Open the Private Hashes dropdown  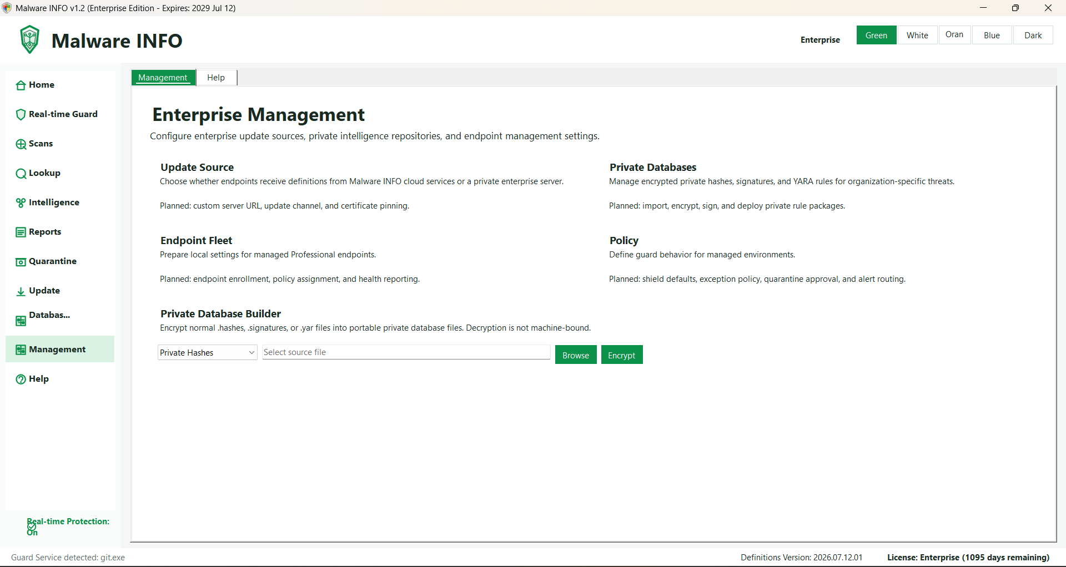point(208,353)
